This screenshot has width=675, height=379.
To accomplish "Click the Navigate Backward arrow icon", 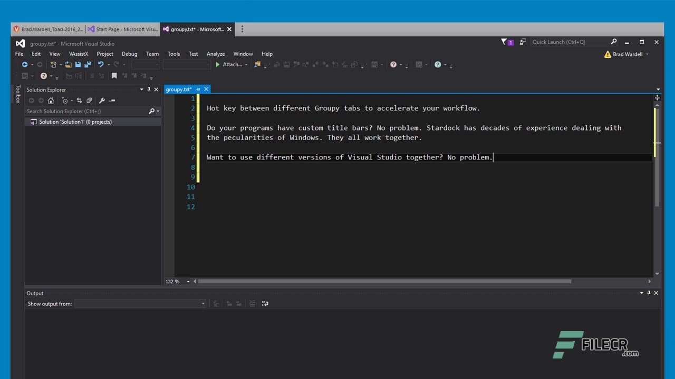I will tap(25, 64).
